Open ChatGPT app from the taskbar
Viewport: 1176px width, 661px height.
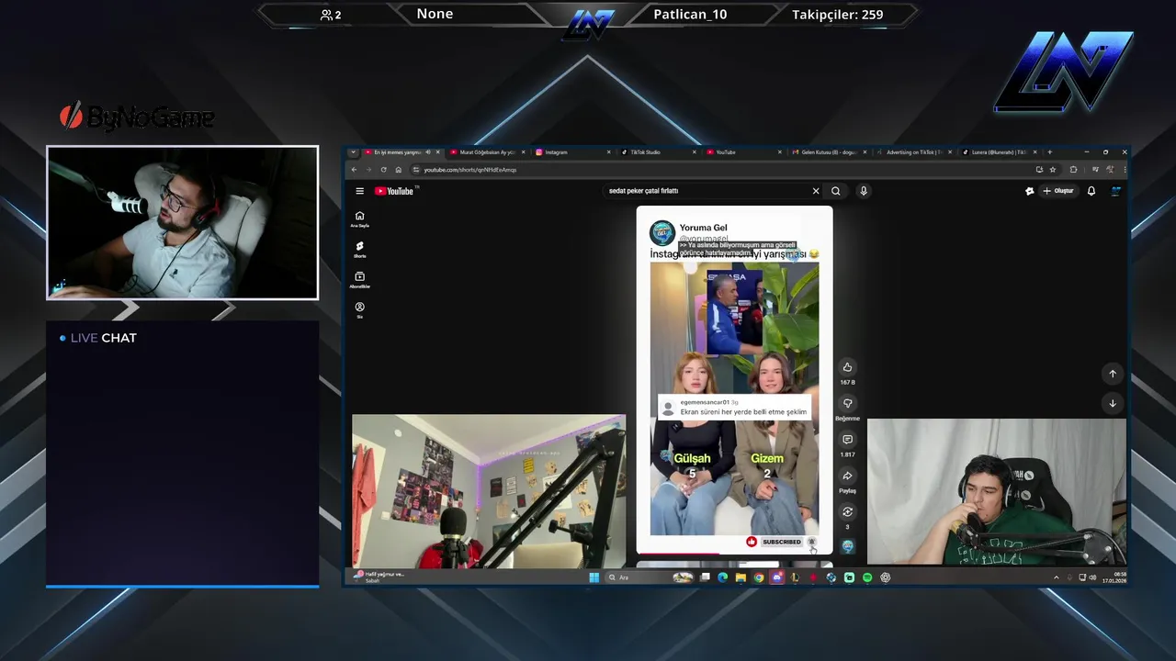886,577
